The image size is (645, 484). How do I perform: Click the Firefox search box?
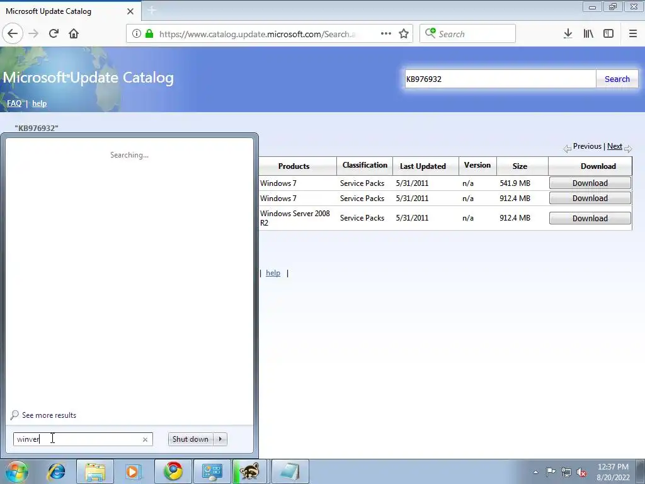(x=467, y=34)
